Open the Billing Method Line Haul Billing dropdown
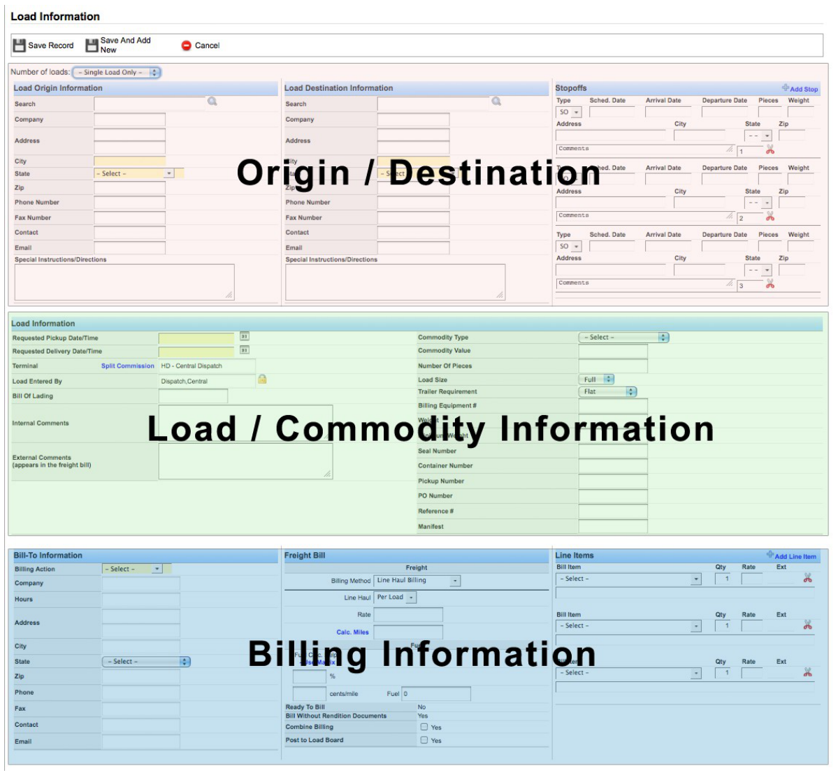This screenshot has width=838, height=775. (x=417, y=581)
